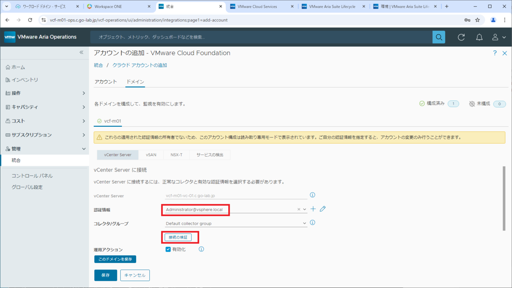Image resolution: width=512 pixels, height=288 pixels.
Task: Select the vcf-m01 domain tab
Action: 109,121
